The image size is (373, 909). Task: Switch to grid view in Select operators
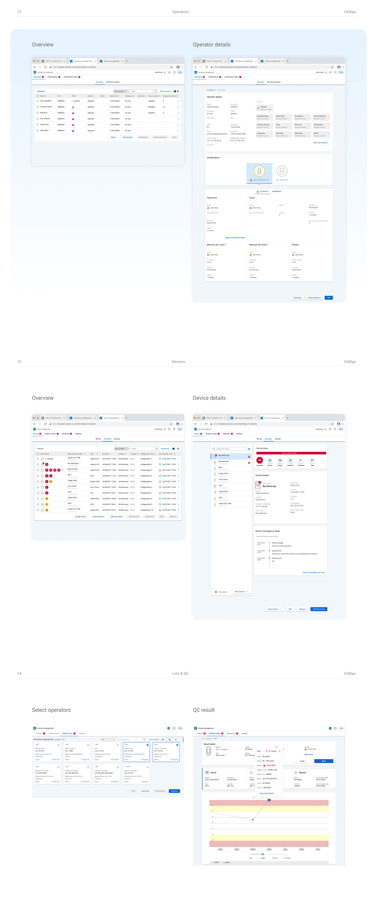tap(169, 739)
